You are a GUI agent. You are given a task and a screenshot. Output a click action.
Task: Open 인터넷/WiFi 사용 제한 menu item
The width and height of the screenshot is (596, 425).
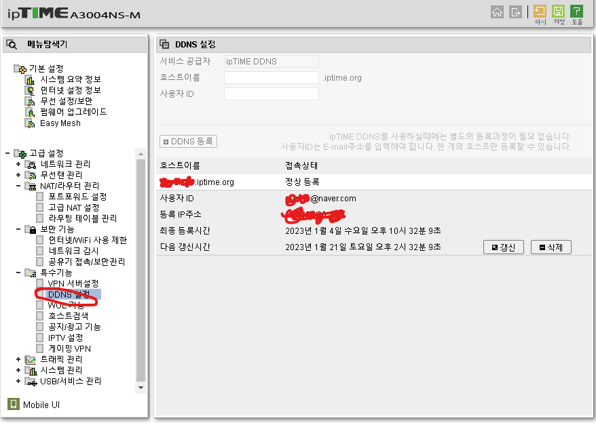click(88, 240)
